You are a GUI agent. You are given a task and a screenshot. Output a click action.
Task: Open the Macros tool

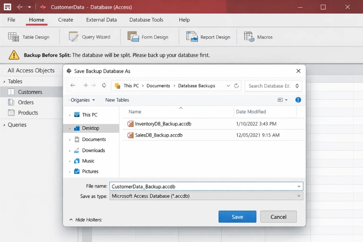click(258, 37)
